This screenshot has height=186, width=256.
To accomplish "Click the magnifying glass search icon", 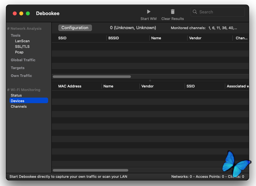I will 195,12.
